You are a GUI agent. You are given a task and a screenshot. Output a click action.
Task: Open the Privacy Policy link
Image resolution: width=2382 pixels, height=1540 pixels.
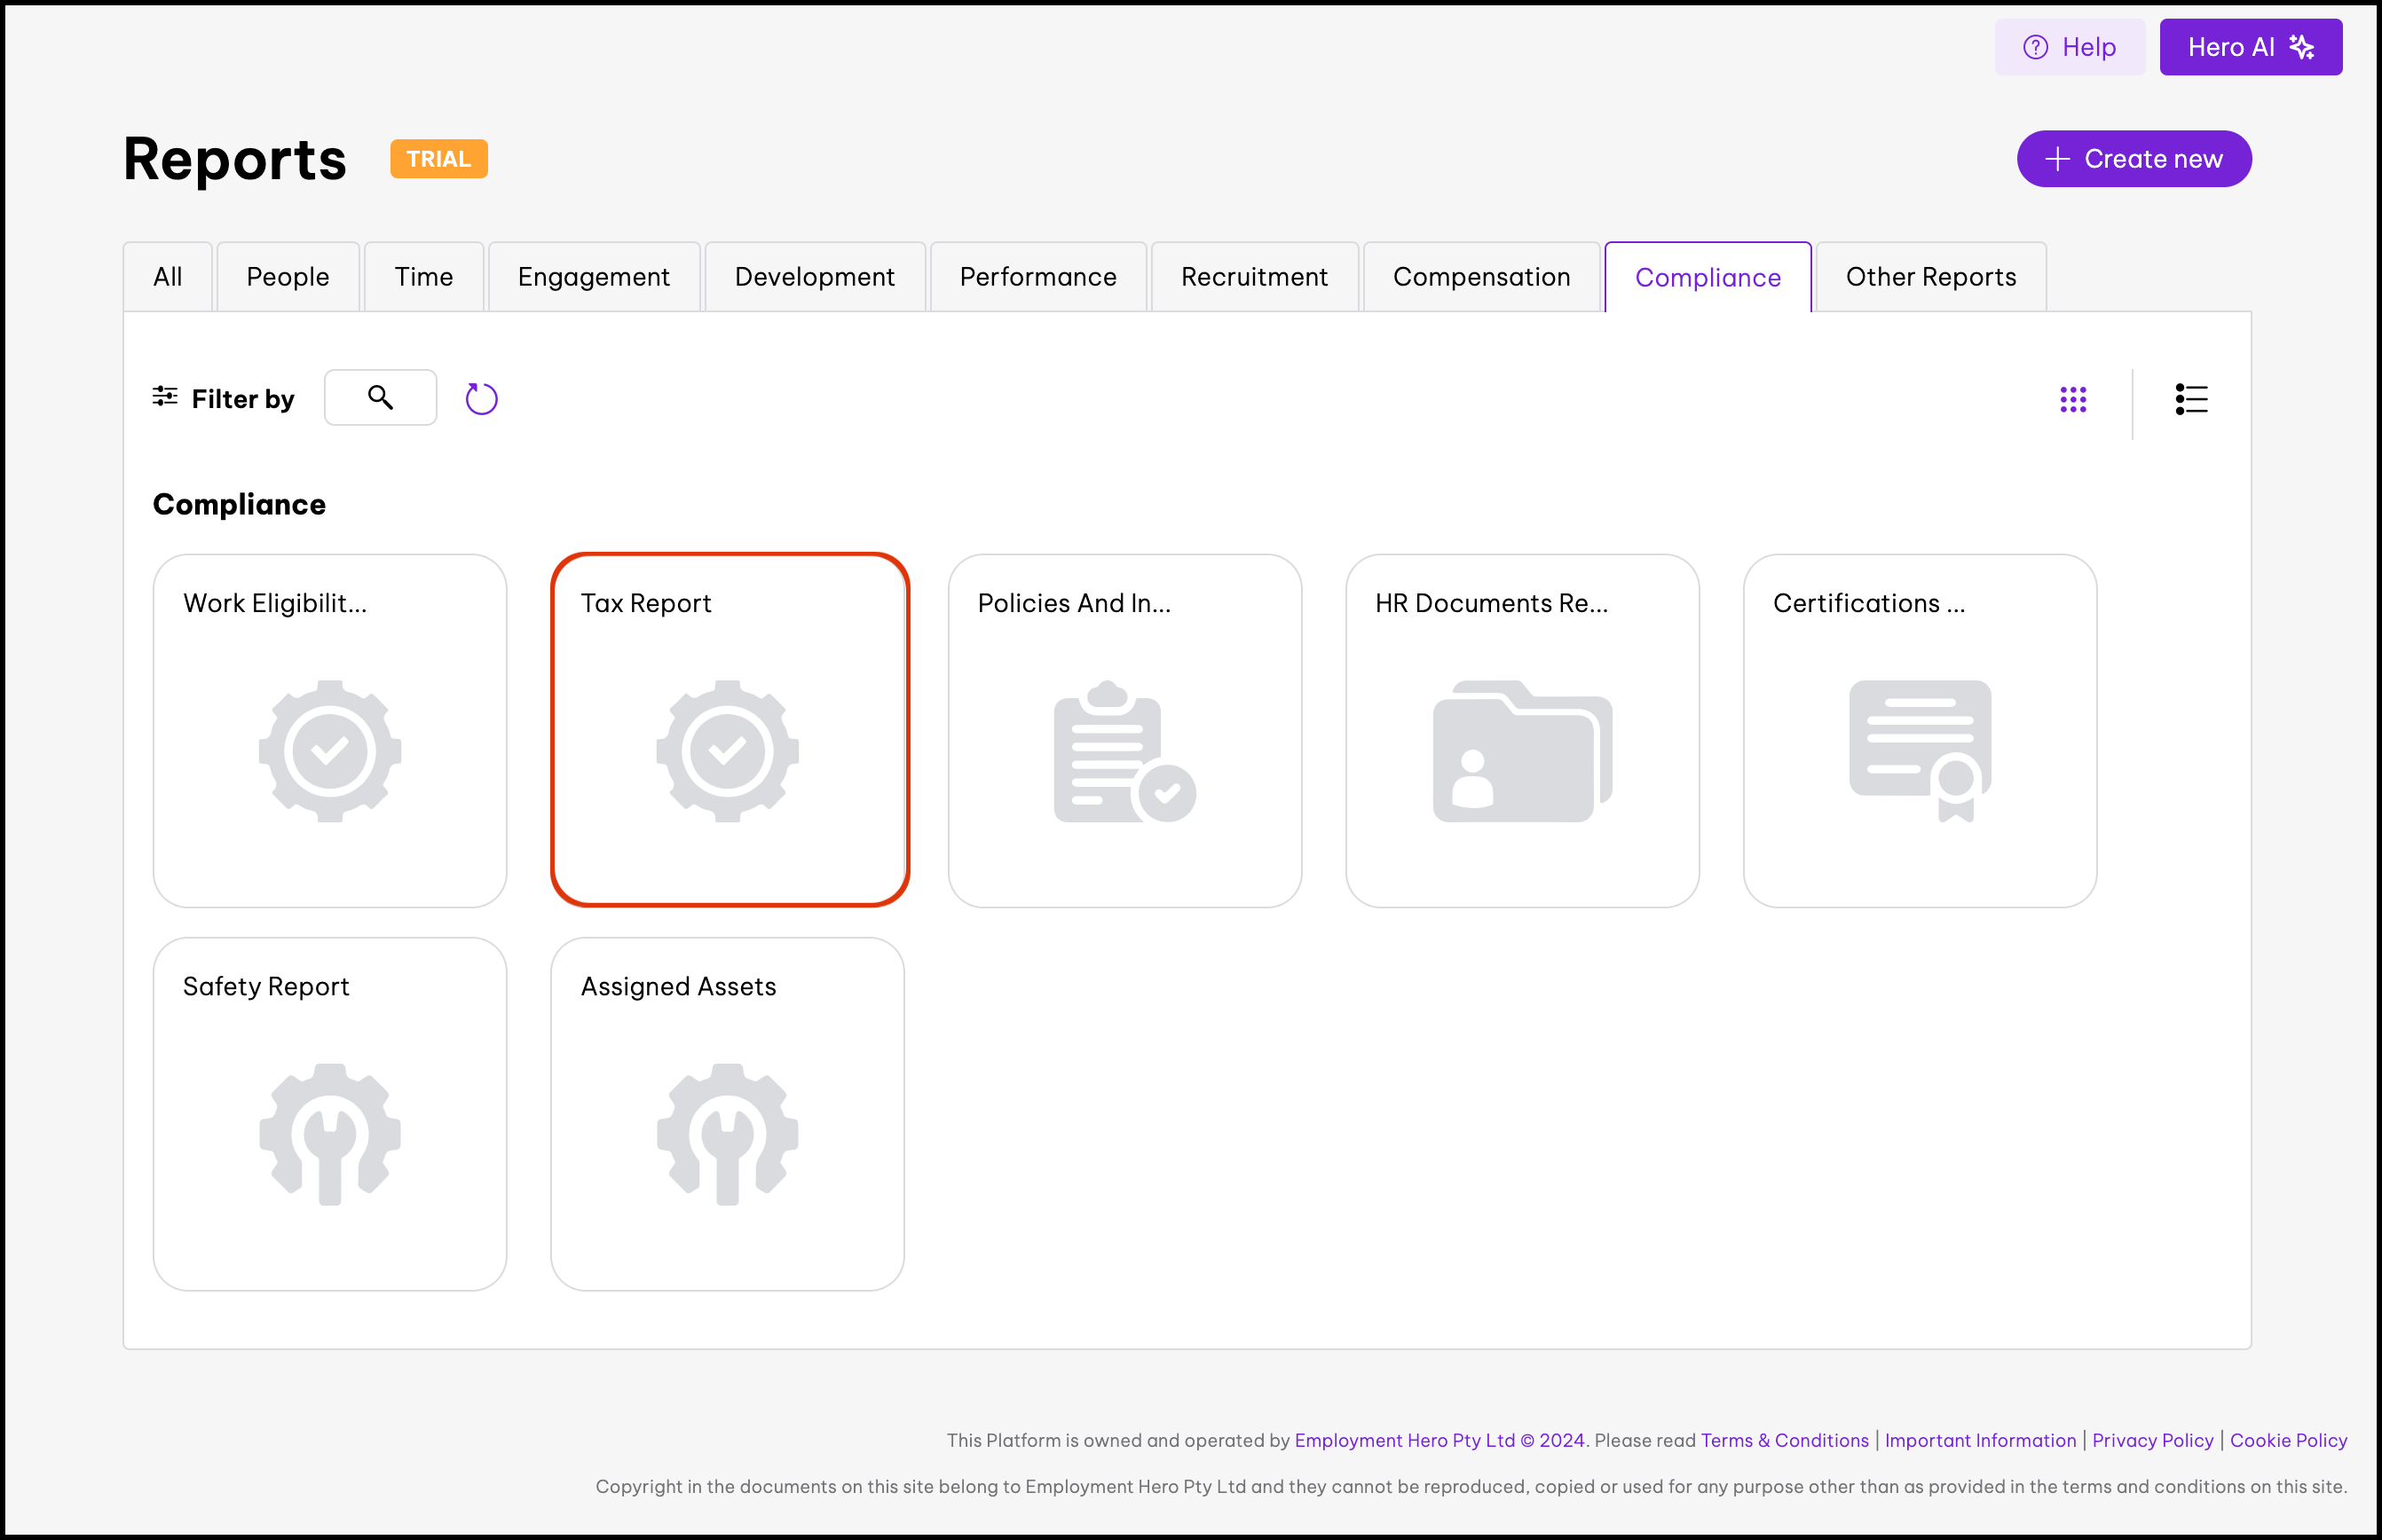click(x=2152, y=1440)
